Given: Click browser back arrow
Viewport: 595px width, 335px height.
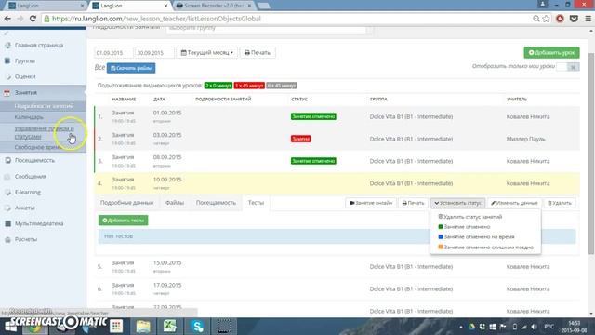Looking at the screenshot, I should pyautogui.click(x=7, y=19).
